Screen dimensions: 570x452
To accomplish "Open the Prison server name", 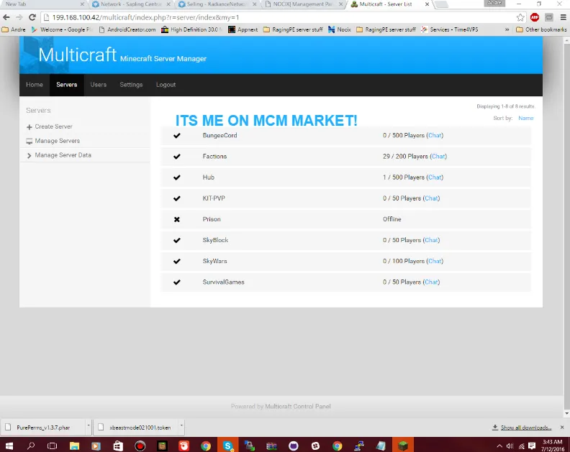I will point(212,219).
